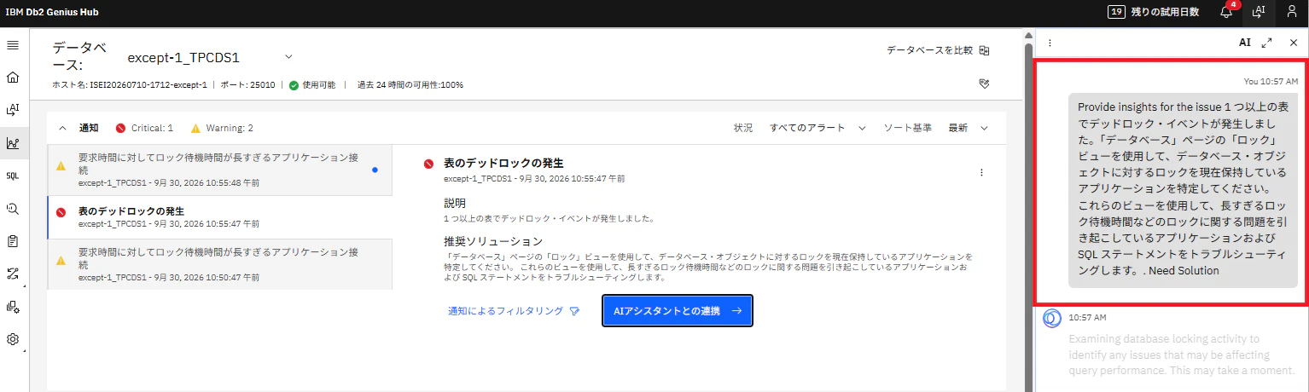This screenshot has height=392, width=1309.
Task: Click the green available status icon
Action: (x=294, y=85)
